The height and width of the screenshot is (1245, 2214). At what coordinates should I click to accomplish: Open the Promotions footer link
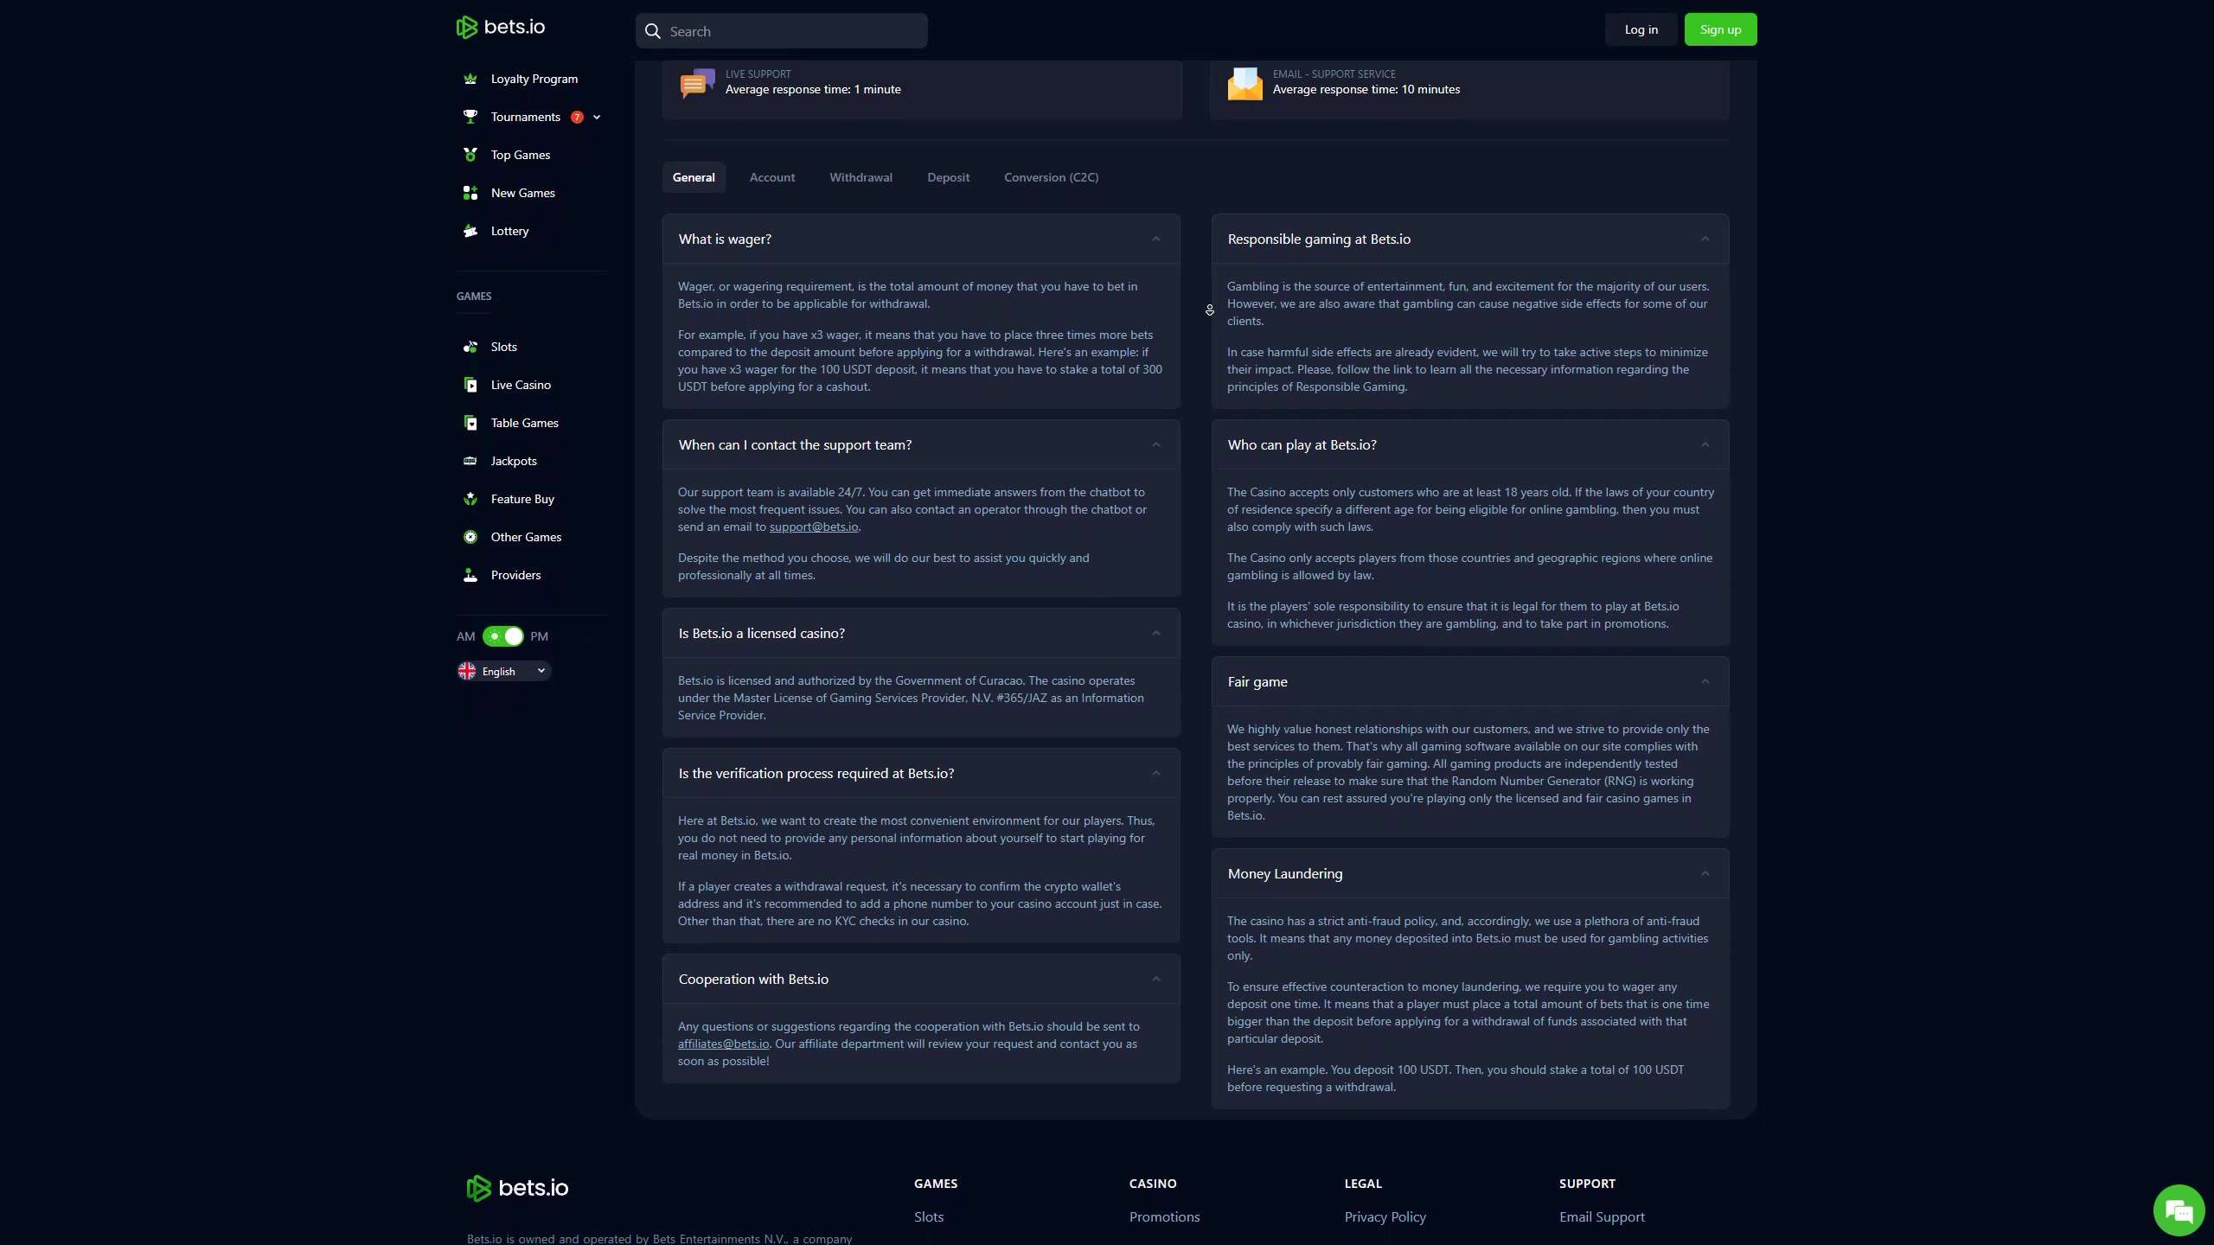[1165, 1216]
